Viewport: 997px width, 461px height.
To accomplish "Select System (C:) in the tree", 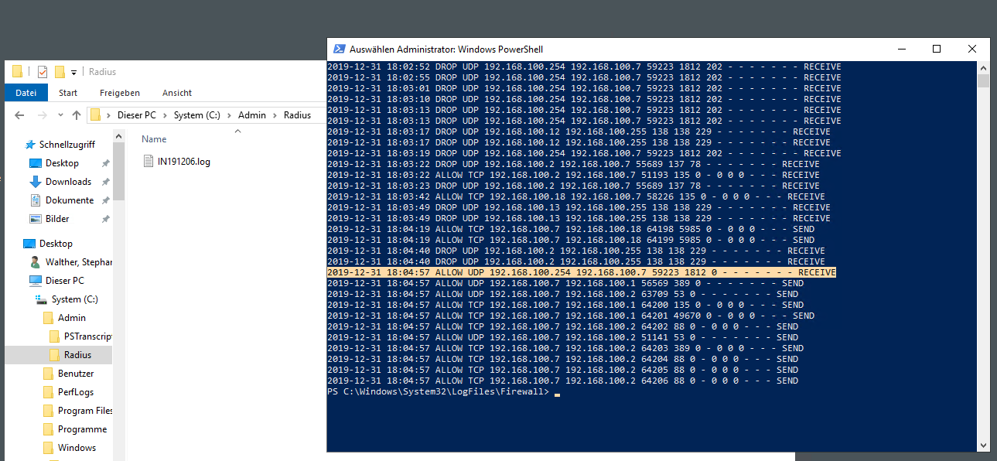I will [75, 299].
